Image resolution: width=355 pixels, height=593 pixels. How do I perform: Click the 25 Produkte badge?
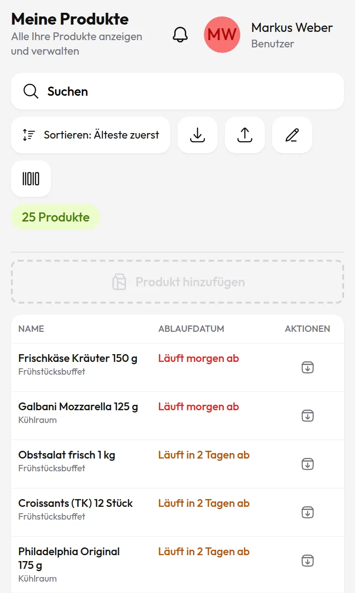pyautogui.click(x=56, y=217)
